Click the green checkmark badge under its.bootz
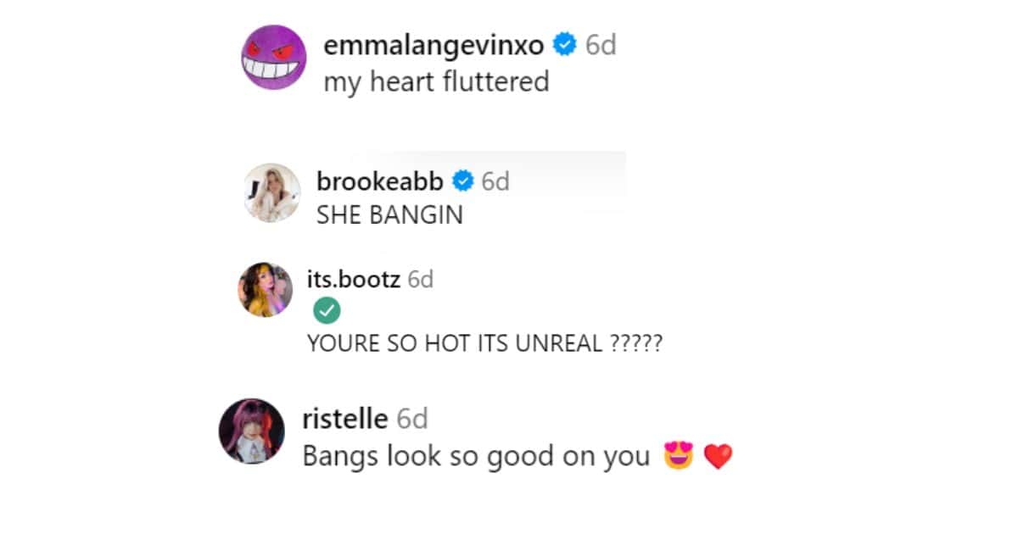This screenshot has width=1018, height=534. click(x=327, y=312)
